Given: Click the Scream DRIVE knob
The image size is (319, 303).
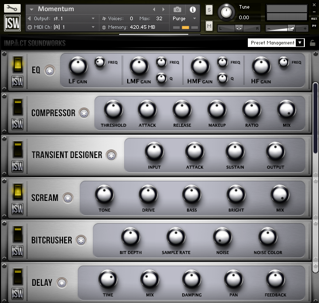Looking at the screenshot, I should (148, 194).
